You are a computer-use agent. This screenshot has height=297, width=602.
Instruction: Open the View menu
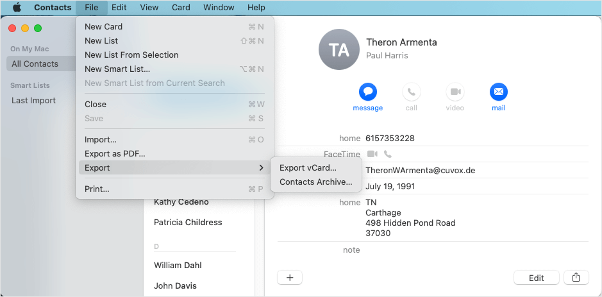pos(149,7)
